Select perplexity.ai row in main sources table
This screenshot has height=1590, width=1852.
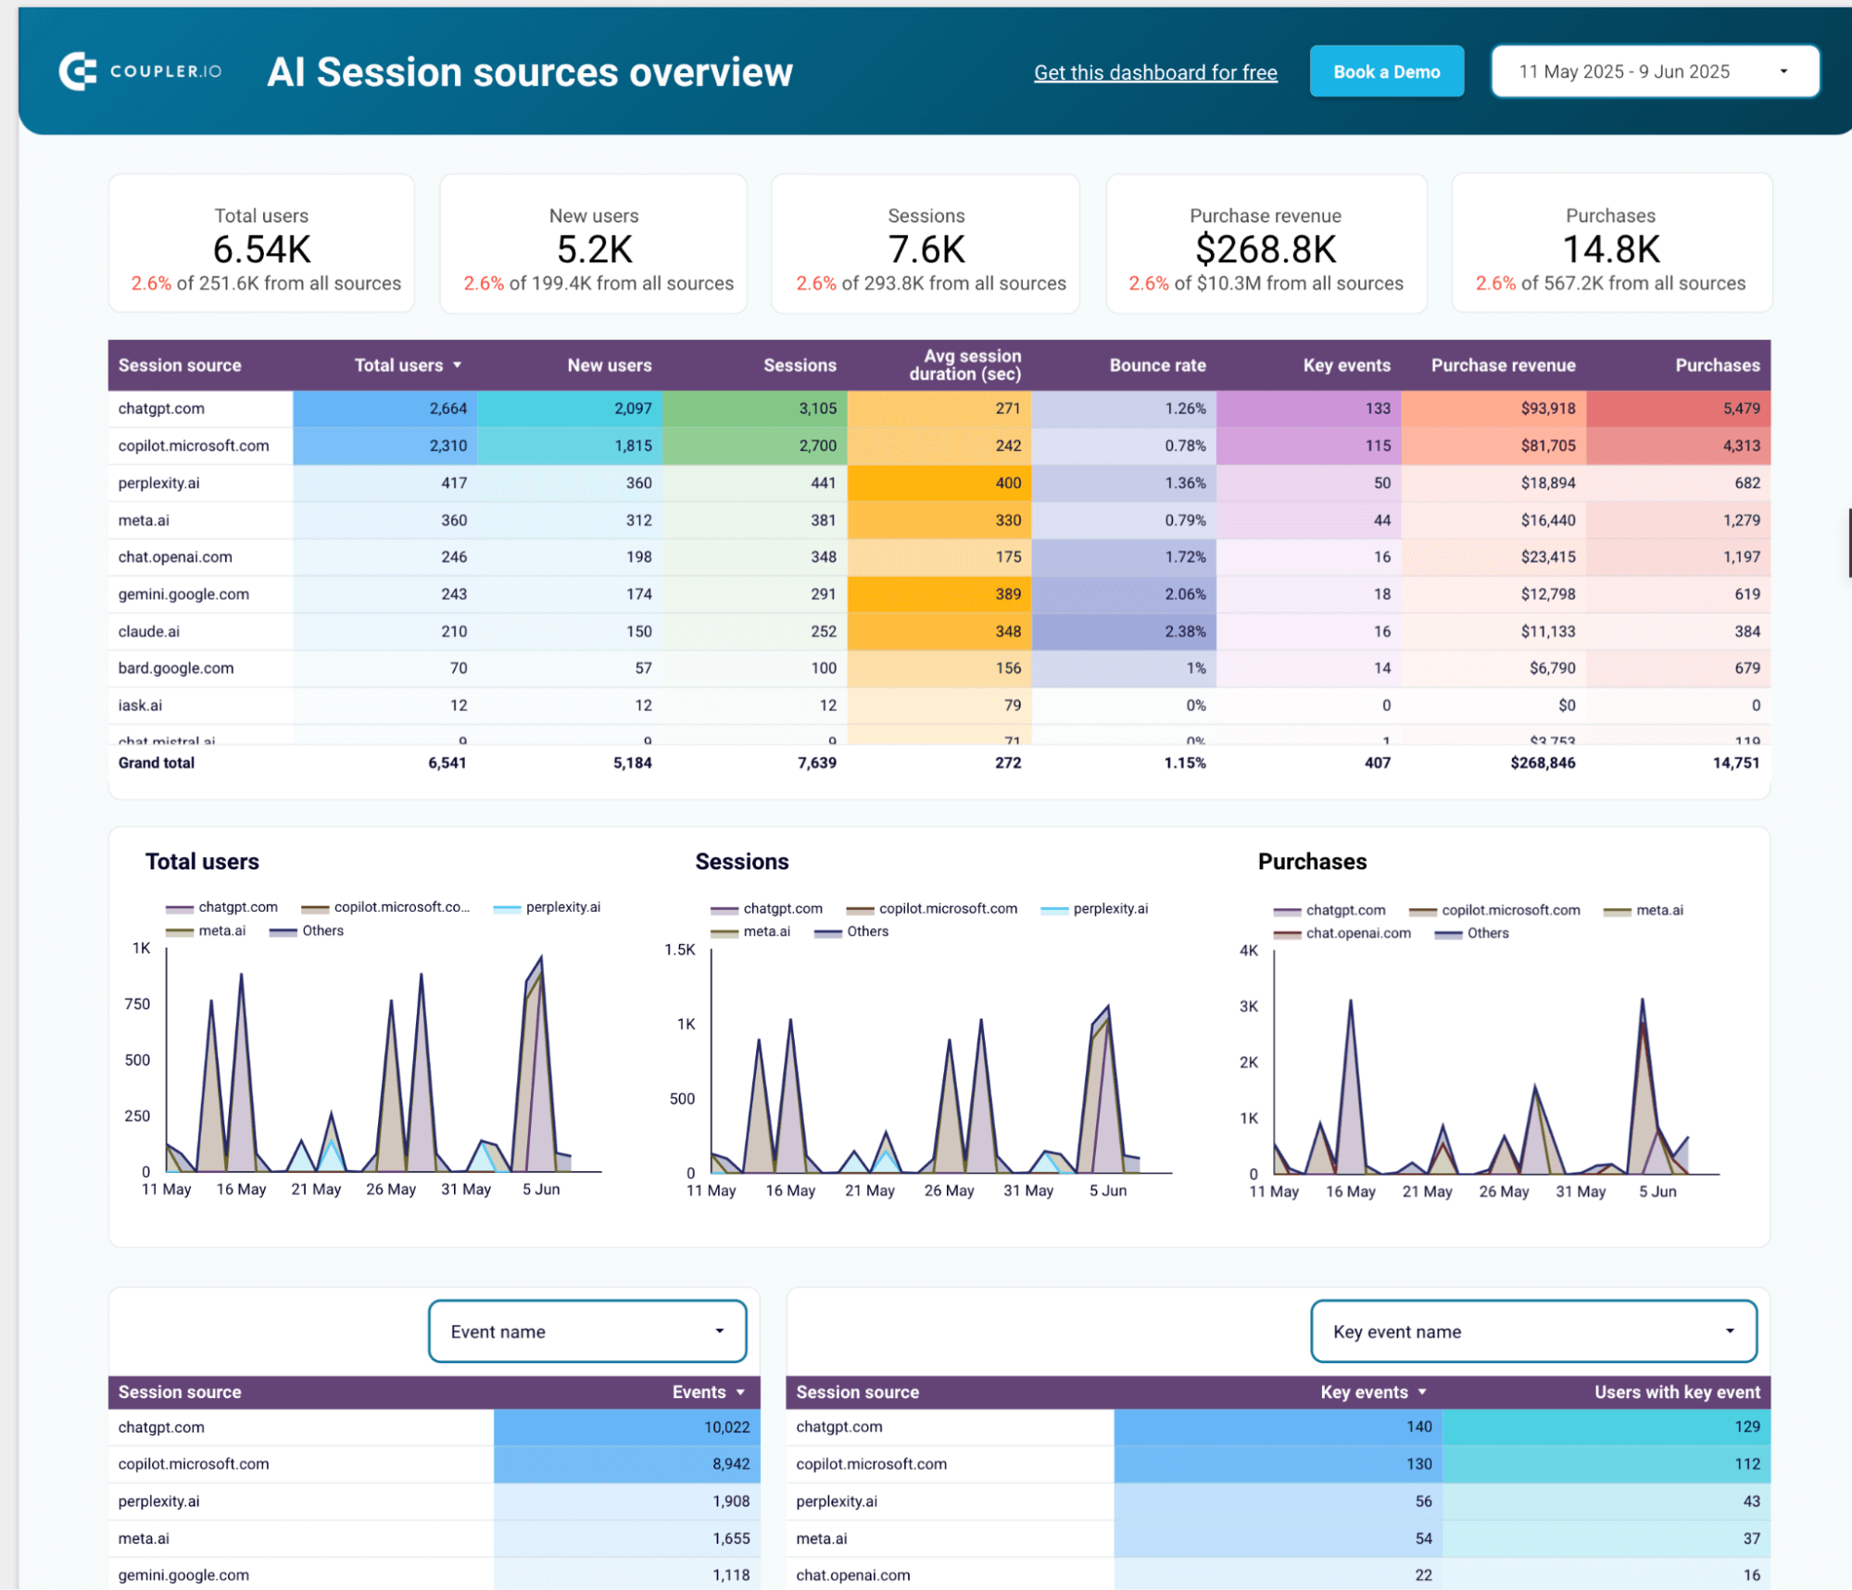coord(939,483)
